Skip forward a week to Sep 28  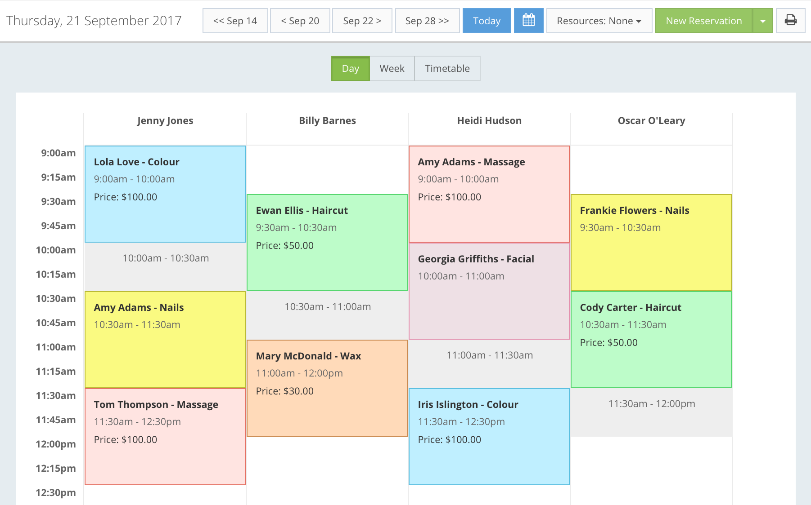coord(427,21)
